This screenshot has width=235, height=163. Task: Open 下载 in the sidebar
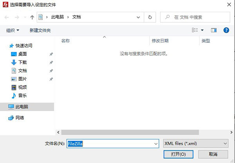pyautogui.click(x=19, y=62)
